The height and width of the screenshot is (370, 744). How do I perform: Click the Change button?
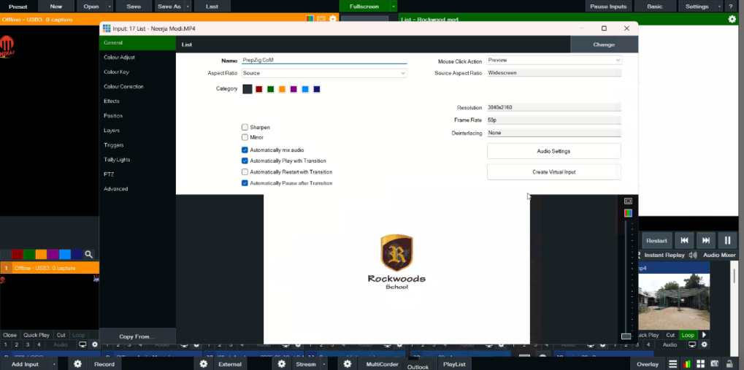(604, 45)
